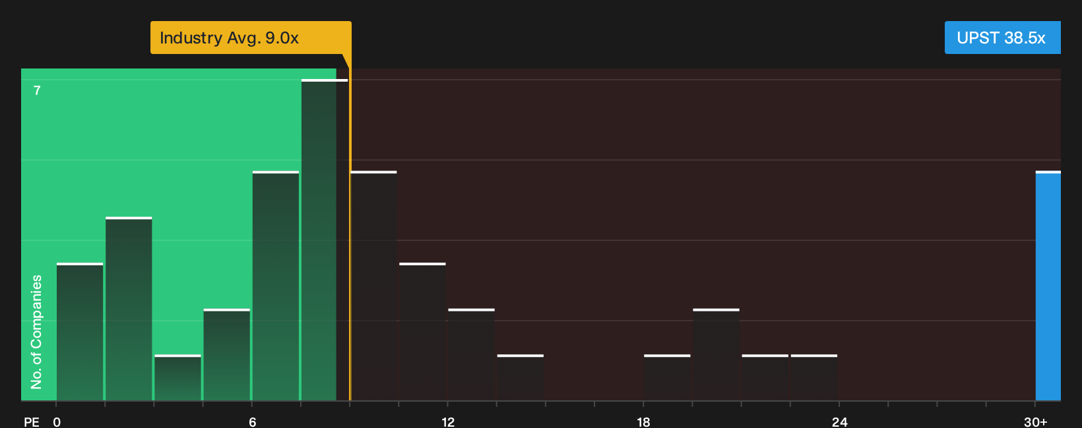The height and width of the screenshot is (428, 1082).
Task: Click the No. of Companies axis title
Action: [36, 332]
